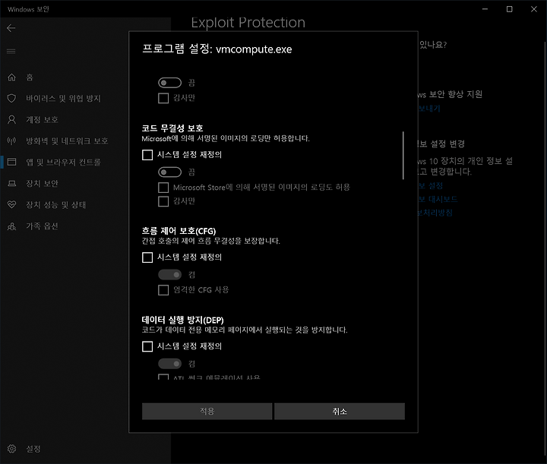The width and height of the screenshot is (547, 464).
Task: Click the shield icon for virus protection
Action: pyautogui.click(x=12, y=98)
